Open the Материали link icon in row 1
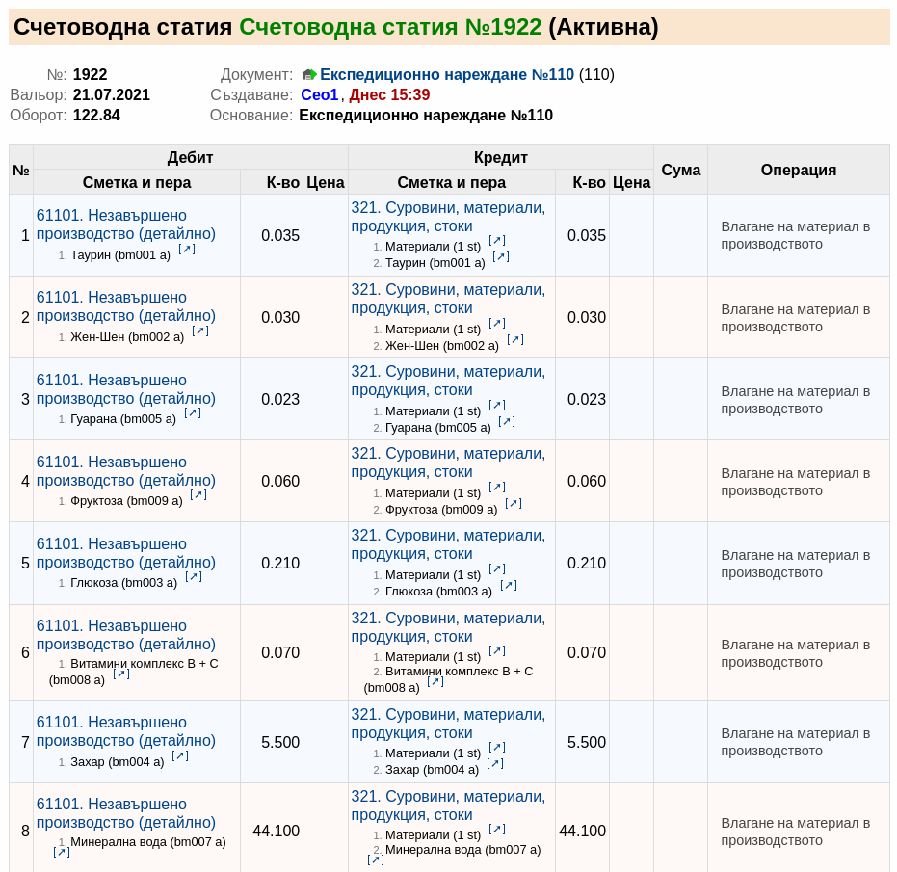Viewport: 897px width, 872px height. tap(497, 240)
